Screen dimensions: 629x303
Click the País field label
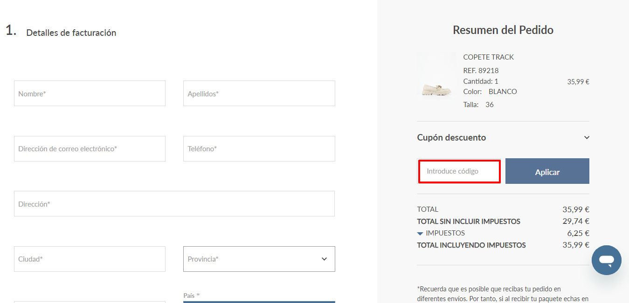[x=192, y=296]
